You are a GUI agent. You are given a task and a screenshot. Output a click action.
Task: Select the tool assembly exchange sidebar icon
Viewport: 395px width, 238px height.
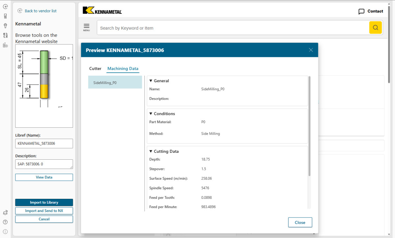5,35
